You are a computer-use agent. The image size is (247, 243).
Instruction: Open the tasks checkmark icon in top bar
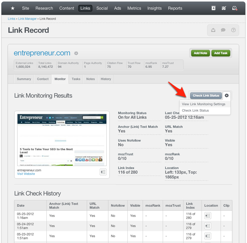[224, 8]
